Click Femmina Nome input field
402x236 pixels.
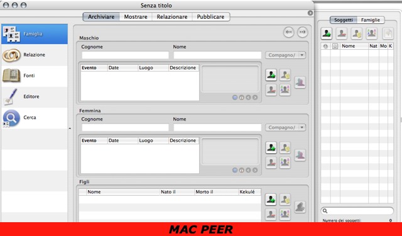(217, 127)
